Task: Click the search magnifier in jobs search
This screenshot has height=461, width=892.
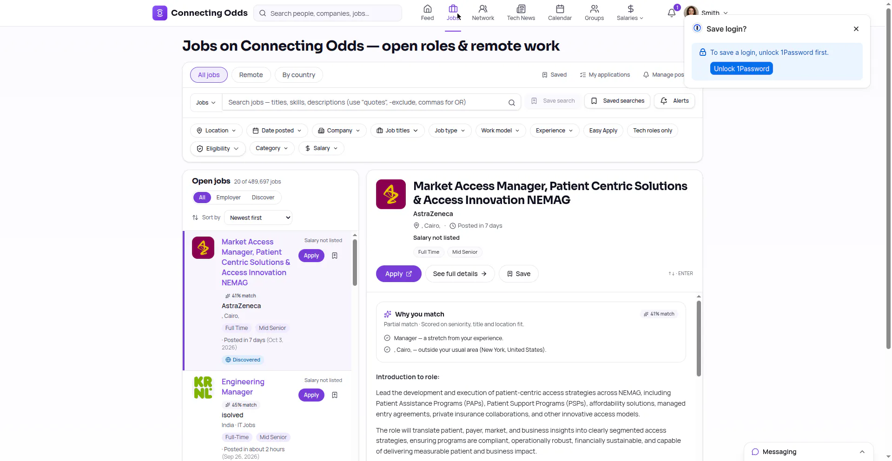Action: coord(511,103)
